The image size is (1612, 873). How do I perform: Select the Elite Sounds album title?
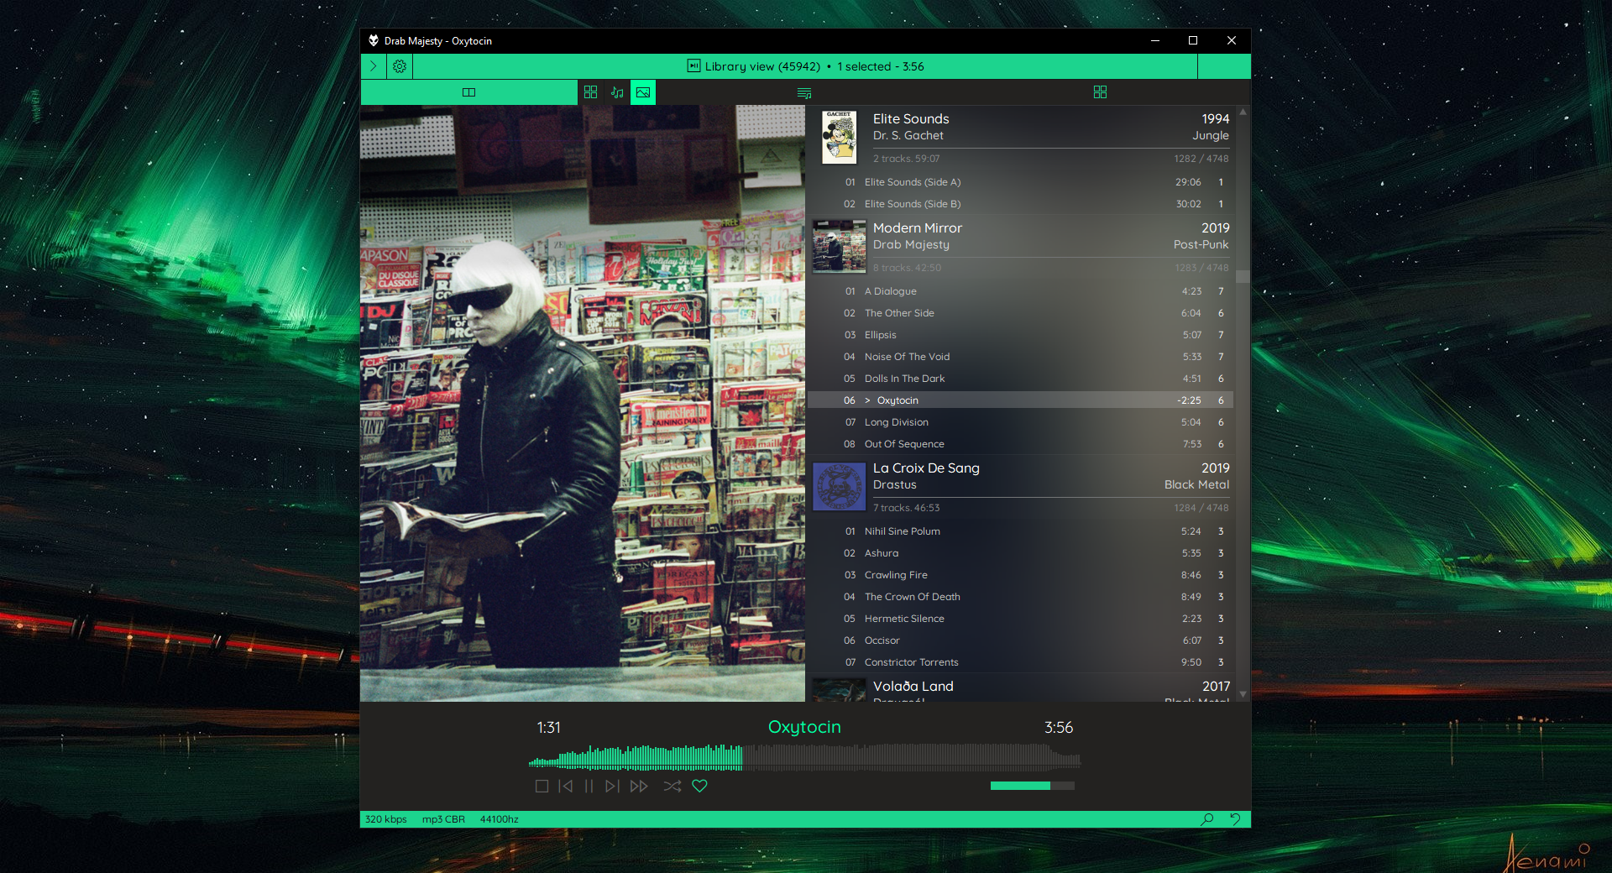911,119
